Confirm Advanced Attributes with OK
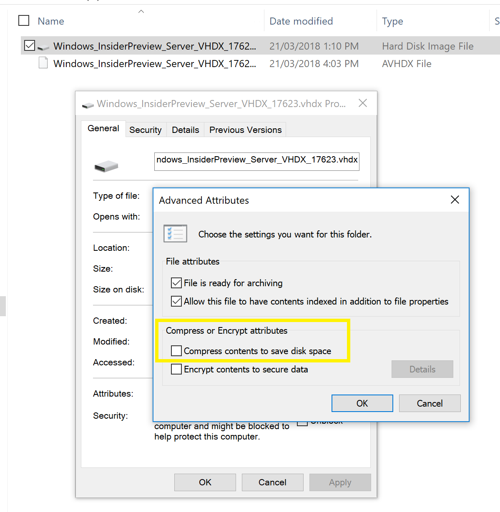The height and width of the screenshot is (512, 500). (362, 403)
